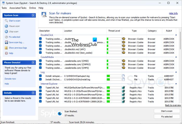
Task: Click the Show previous logs icon
Action: [x=6, y=48]
